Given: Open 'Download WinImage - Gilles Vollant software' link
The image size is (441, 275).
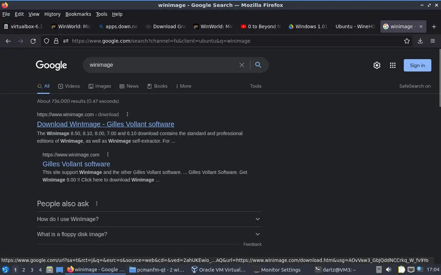Looking at the screenshot, I should click(x=106, y=124).
